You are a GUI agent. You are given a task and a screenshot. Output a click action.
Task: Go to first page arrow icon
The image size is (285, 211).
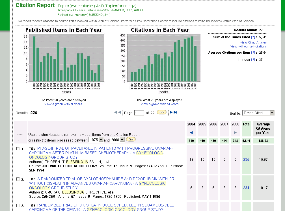[115, 112]
